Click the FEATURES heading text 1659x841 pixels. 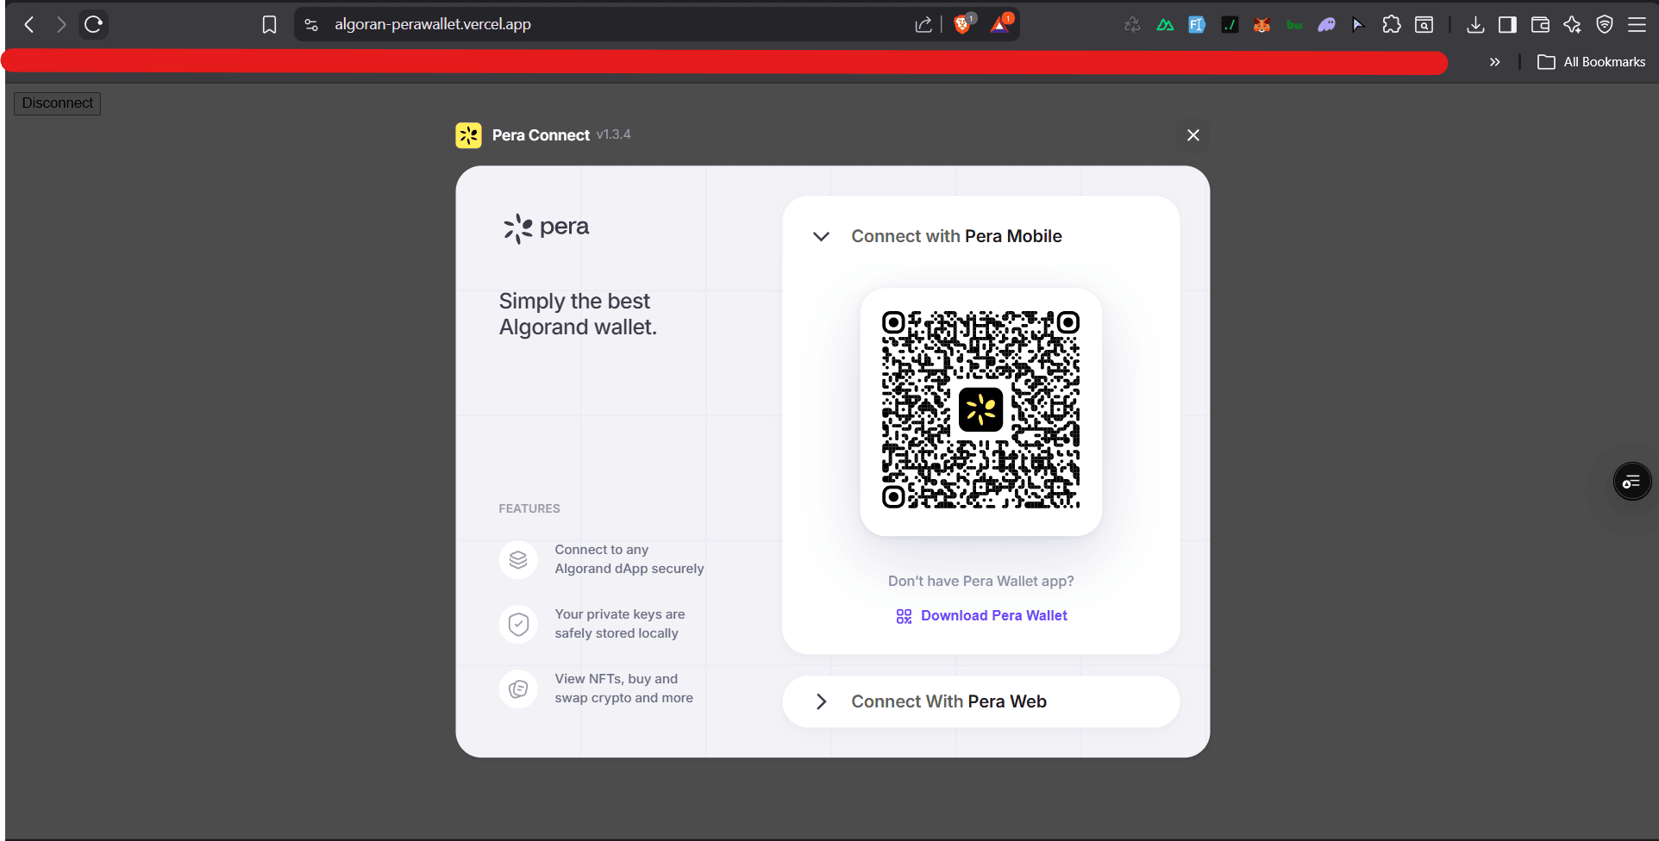coord(529,508)
